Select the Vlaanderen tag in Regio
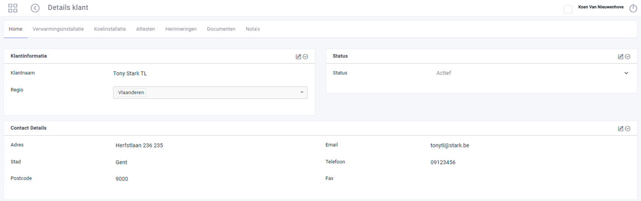The height and width of the screenshot is (201, 641). 131,92
